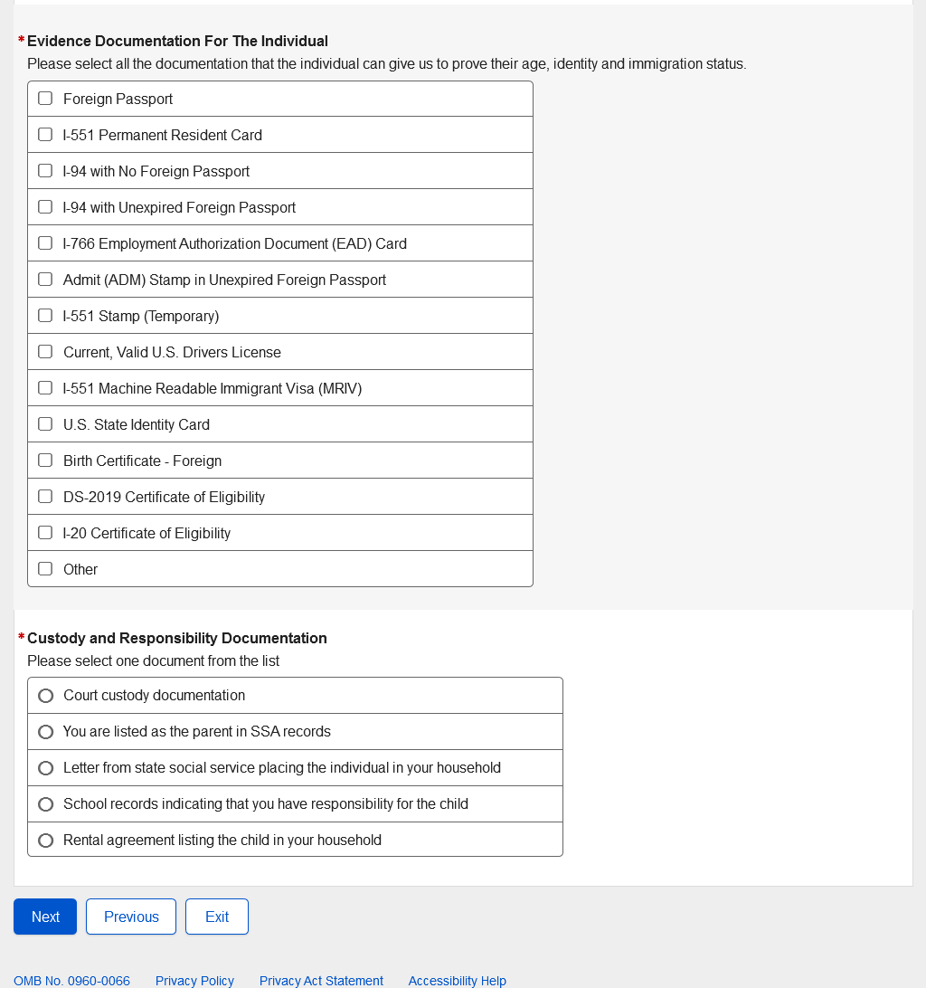Check I-766 Employment Authorization Document Card
Screen dimensions: 926x988
45,243
